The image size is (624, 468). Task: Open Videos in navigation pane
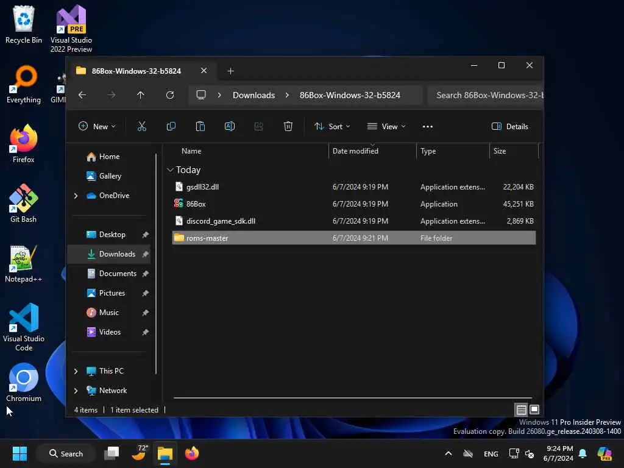pos(110,332)
